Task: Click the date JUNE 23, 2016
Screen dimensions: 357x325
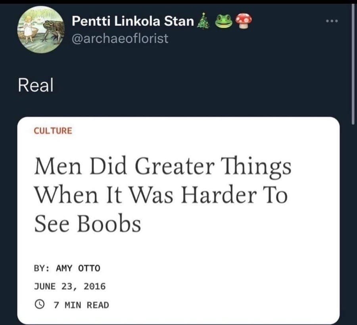Action: coord(69,286)
